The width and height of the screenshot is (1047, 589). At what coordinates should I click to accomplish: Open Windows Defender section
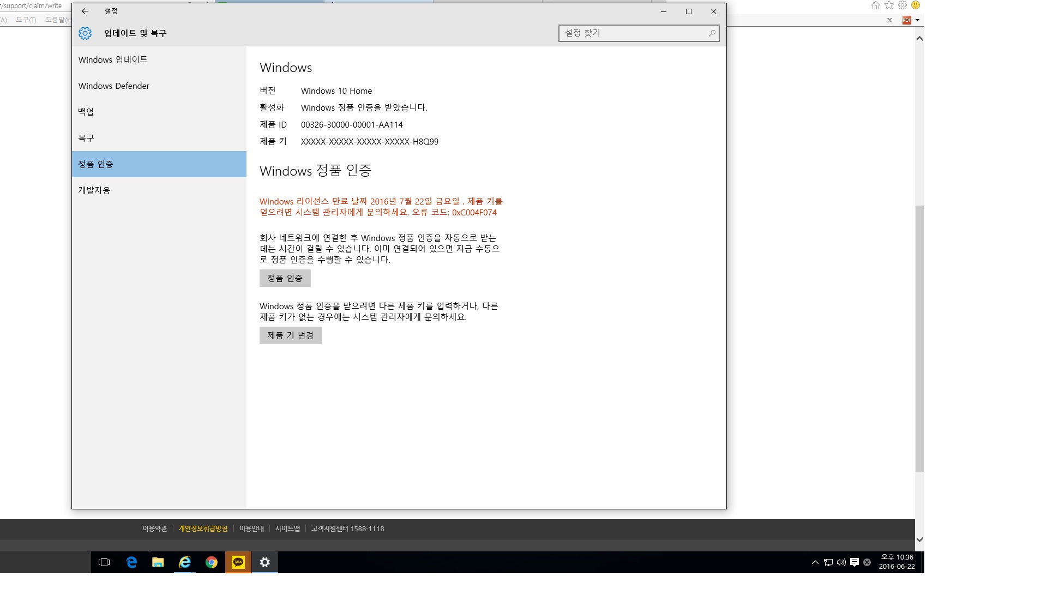(x=159, y=86)
